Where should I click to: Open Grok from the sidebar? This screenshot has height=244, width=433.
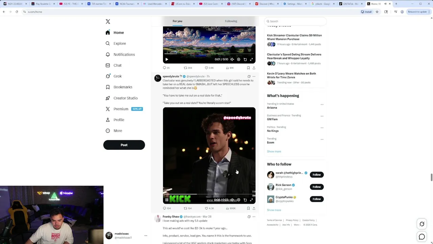[113, 76]
